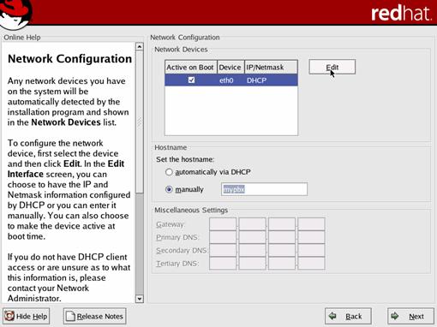
Task: Click the help scrollbar down arrow
Action: 140,299
